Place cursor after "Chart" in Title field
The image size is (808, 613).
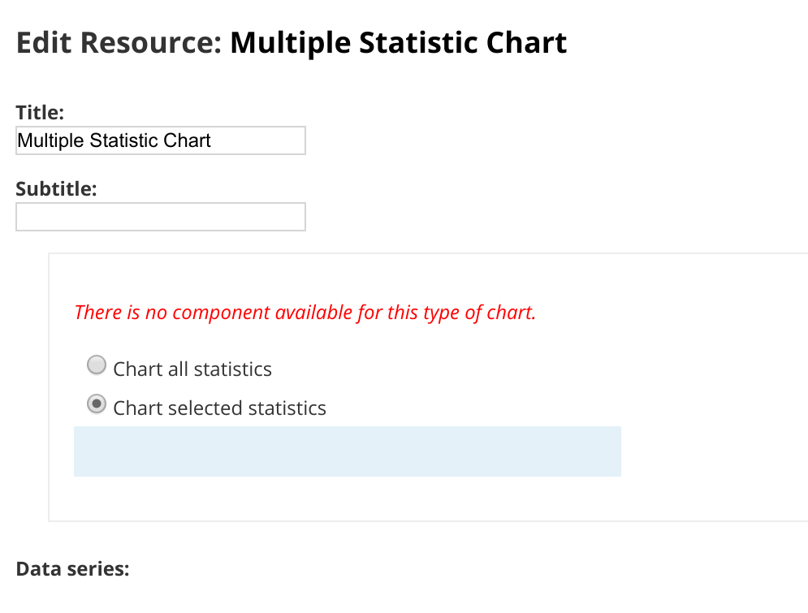click(212, 140)
